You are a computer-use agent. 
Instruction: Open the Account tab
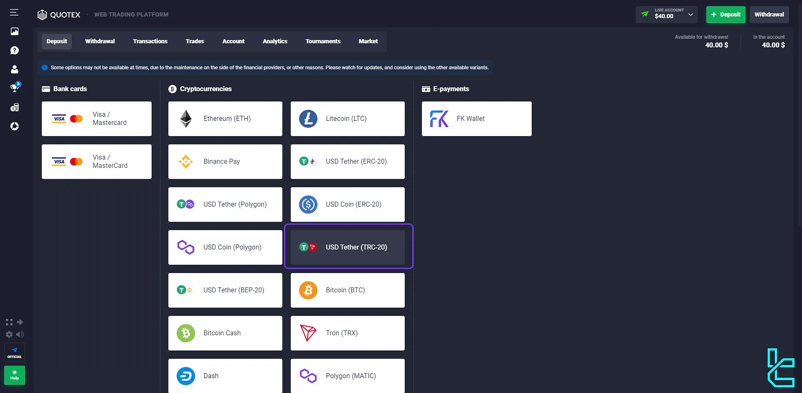(x=233, y=41)
